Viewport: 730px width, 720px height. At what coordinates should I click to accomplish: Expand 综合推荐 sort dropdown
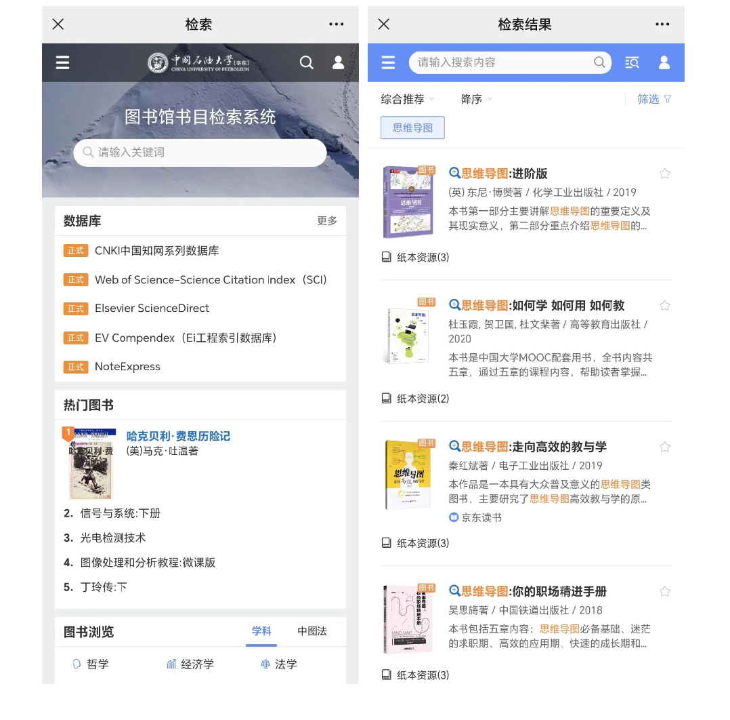408,99
